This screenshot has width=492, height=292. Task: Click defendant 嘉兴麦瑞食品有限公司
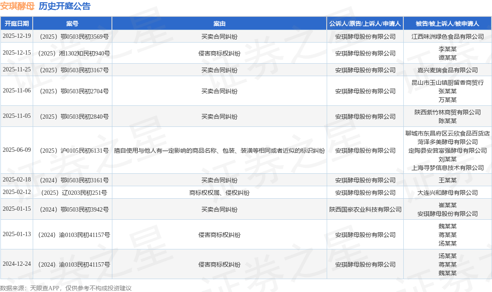447,70
